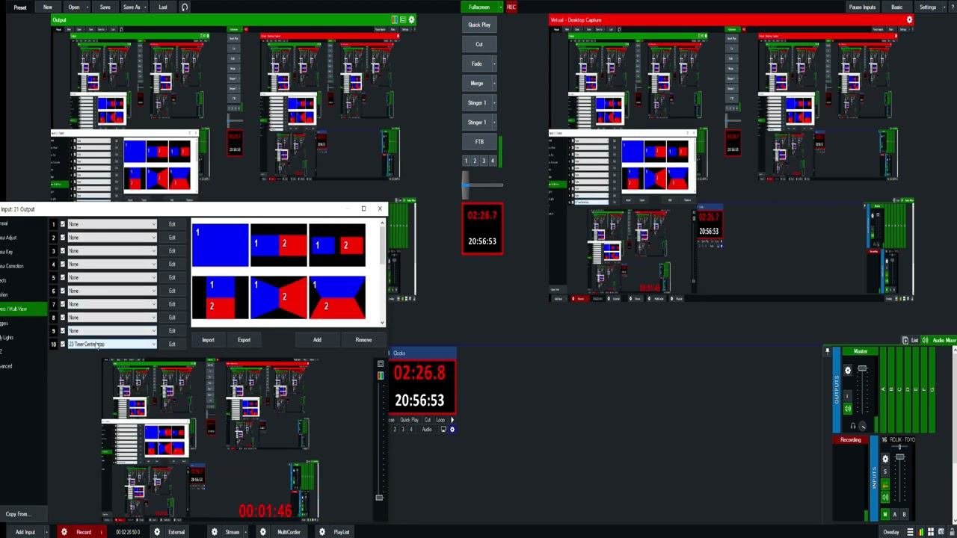Open Stream settings gear
957x538 pixels.
(215, 532)
